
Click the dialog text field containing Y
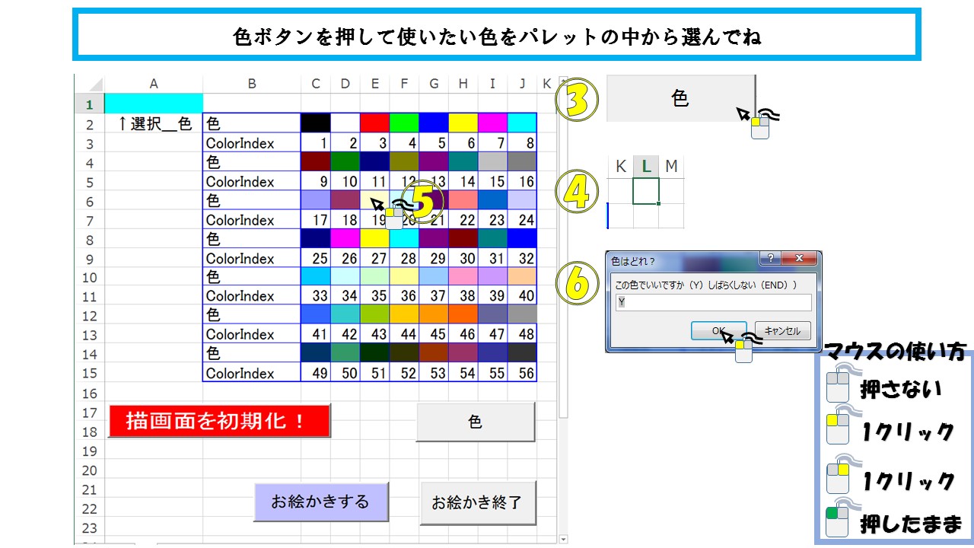click(x=714, y=302)
